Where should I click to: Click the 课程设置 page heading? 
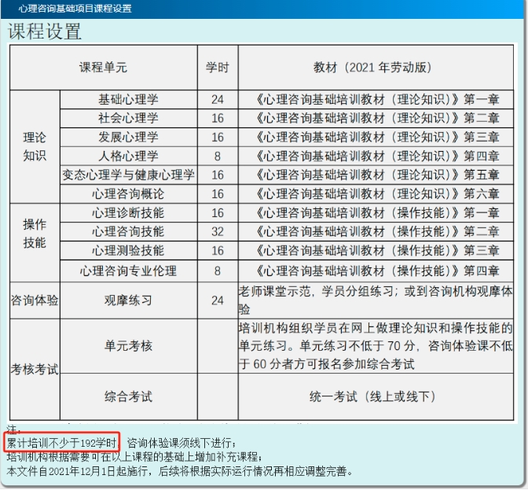pyautogui.click(x=45, y=31)
